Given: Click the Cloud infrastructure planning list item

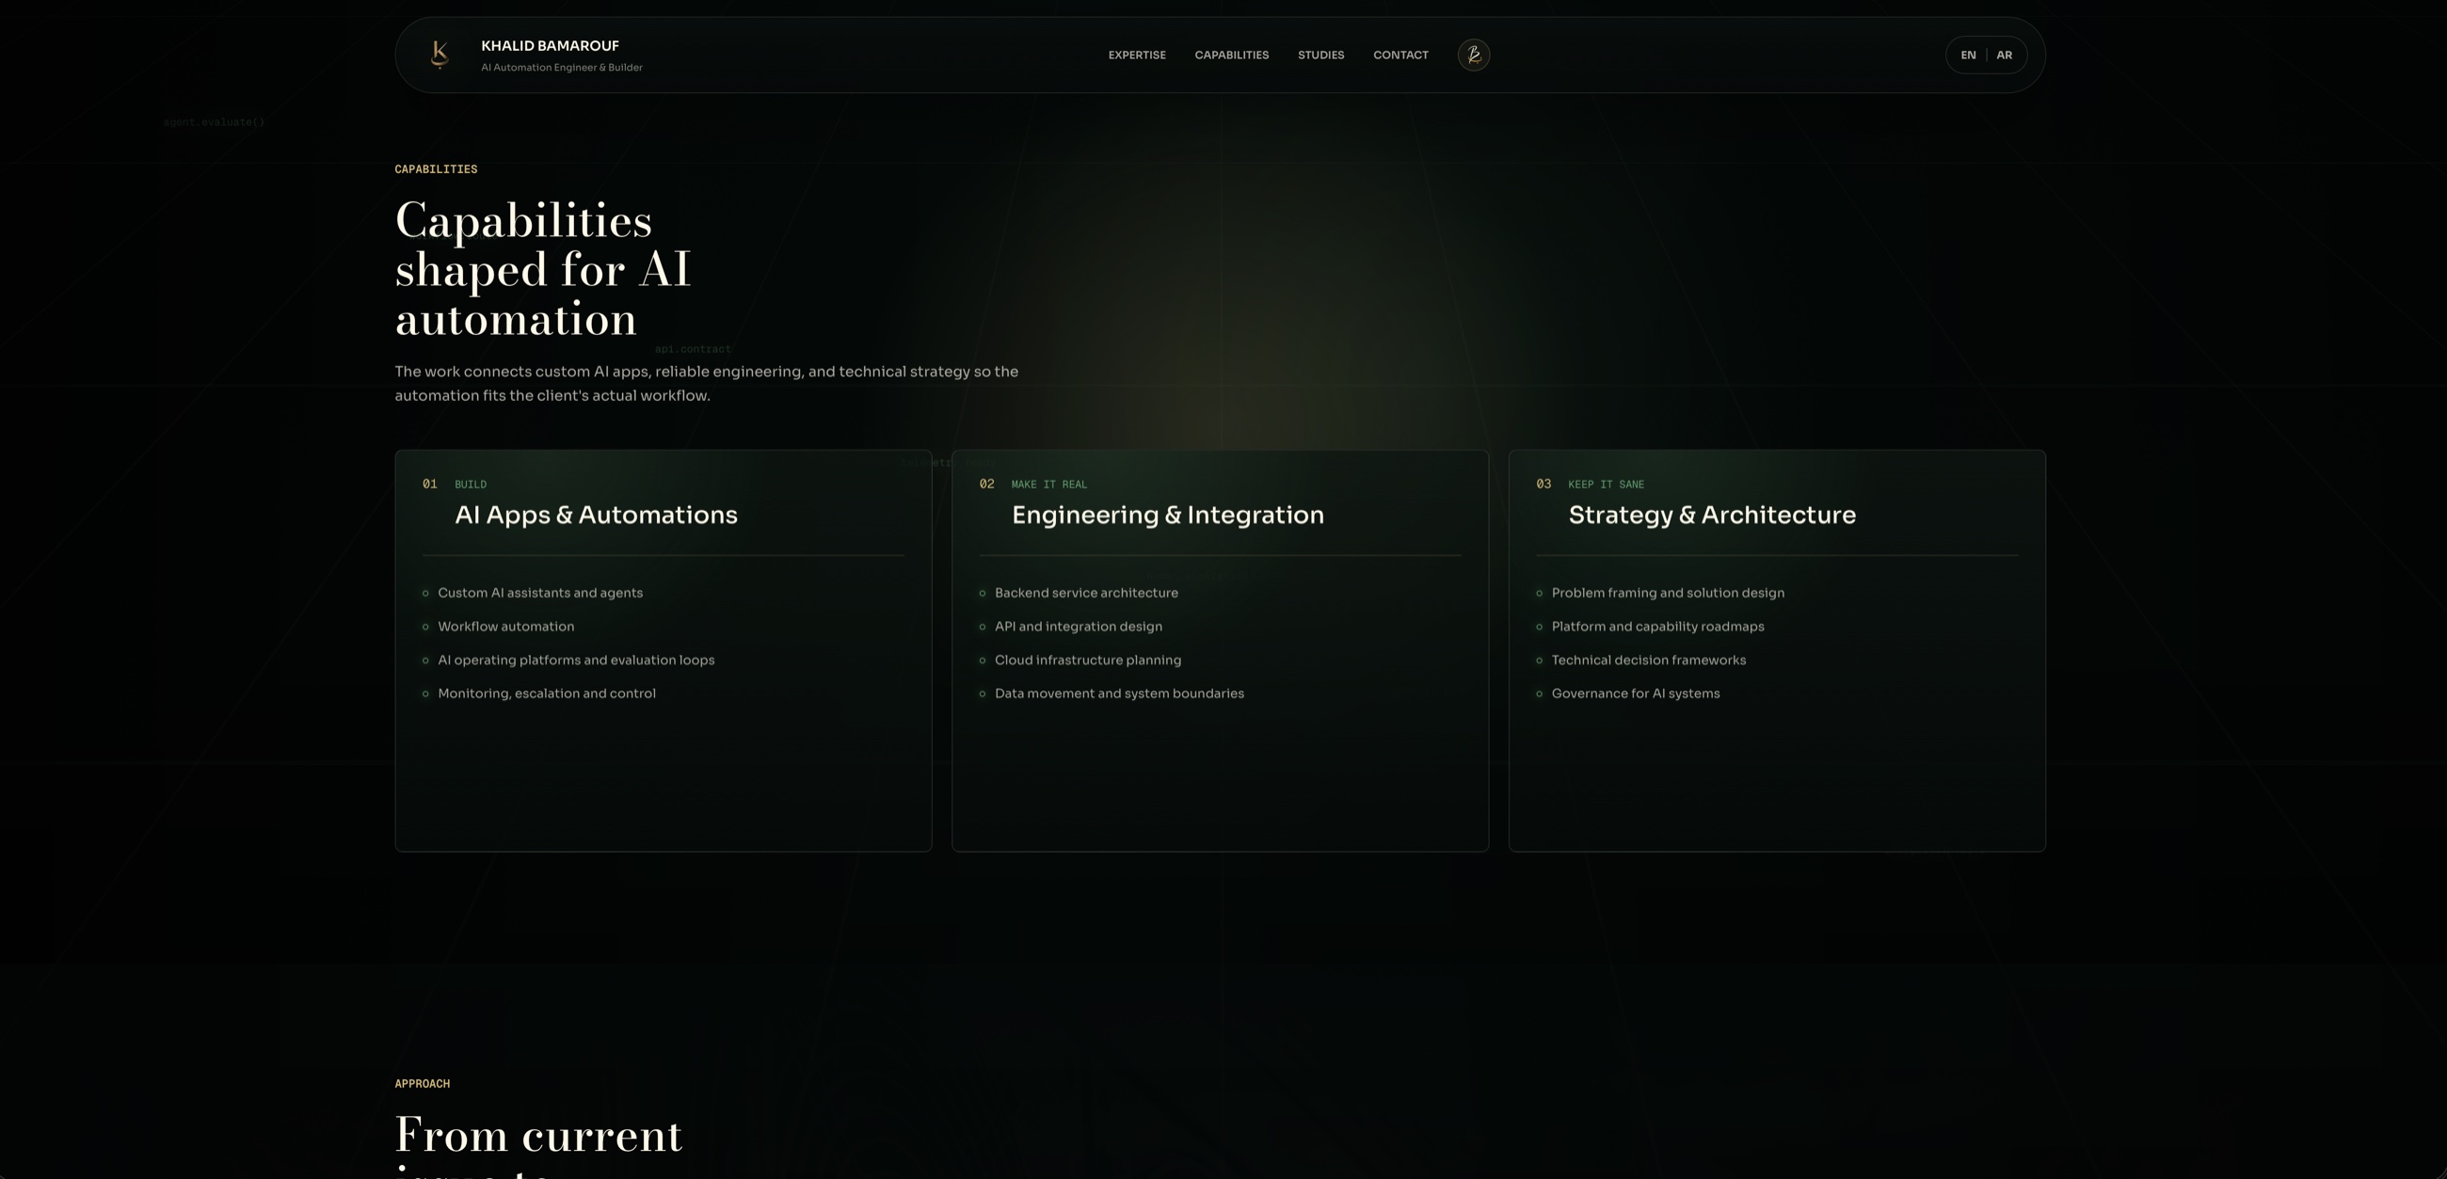Looking at the screenshot, I should tap(1088, 661).
